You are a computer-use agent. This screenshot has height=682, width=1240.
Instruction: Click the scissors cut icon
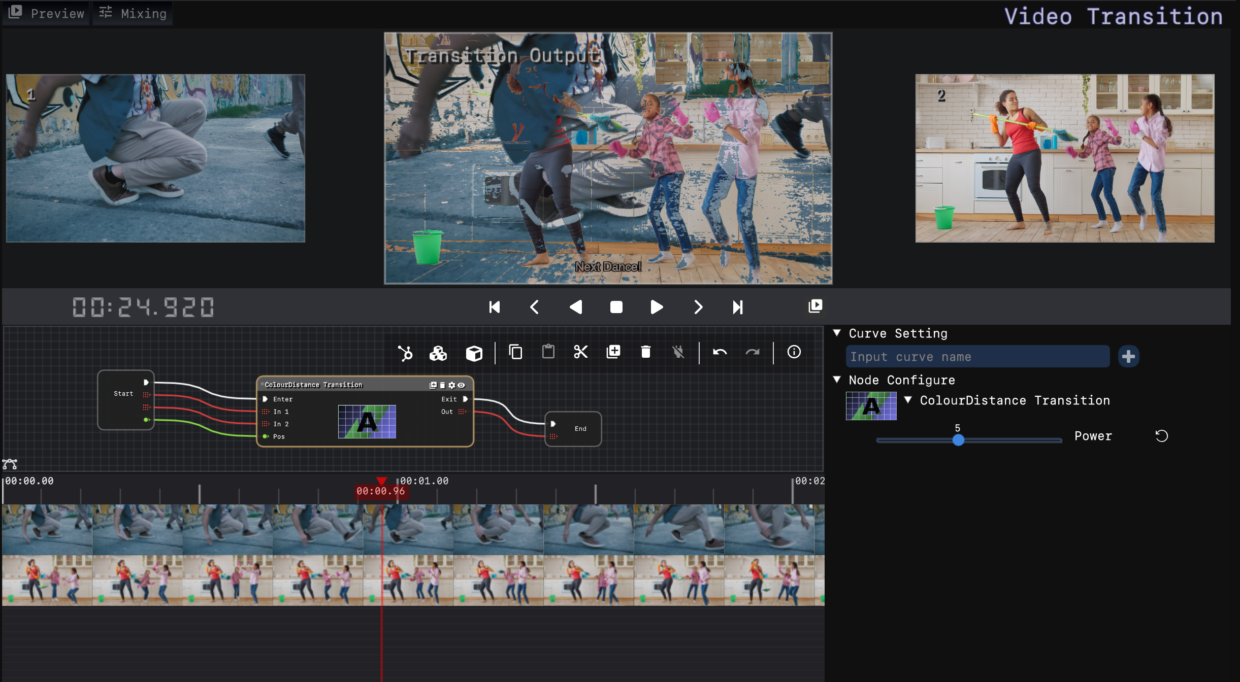click(580, 352)
